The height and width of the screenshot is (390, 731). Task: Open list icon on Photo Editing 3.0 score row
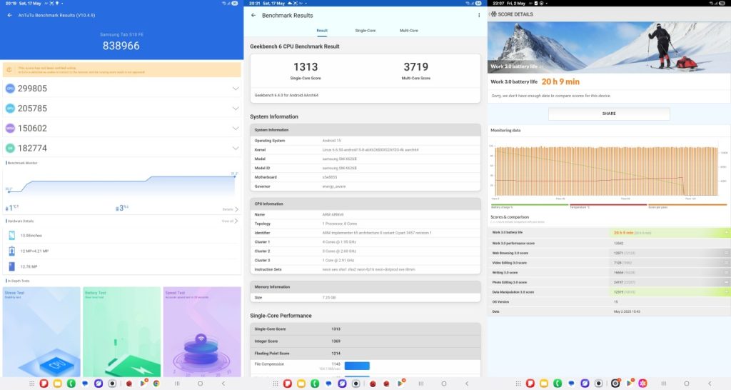[726, 282]
